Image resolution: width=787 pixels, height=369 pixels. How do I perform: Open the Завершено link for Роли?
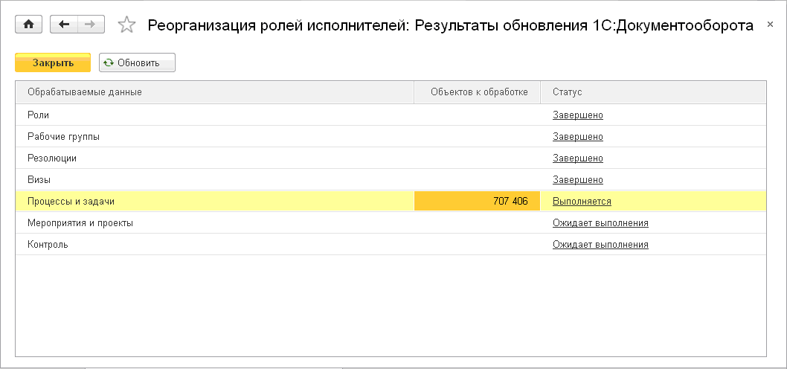click(577, 115)
